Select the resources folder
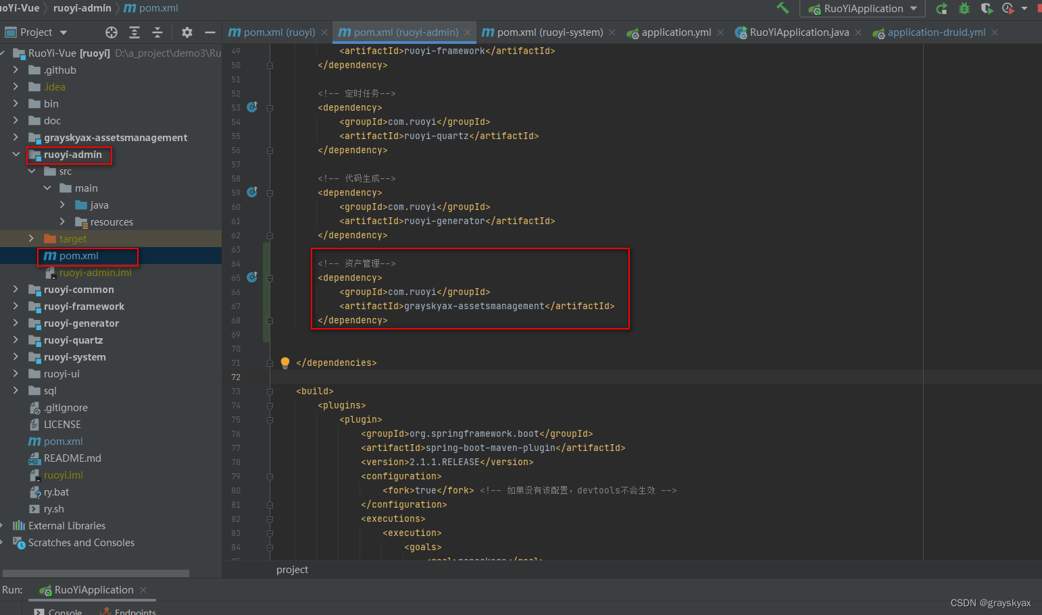The image size is (1042, 615). [x=111, y=222]
